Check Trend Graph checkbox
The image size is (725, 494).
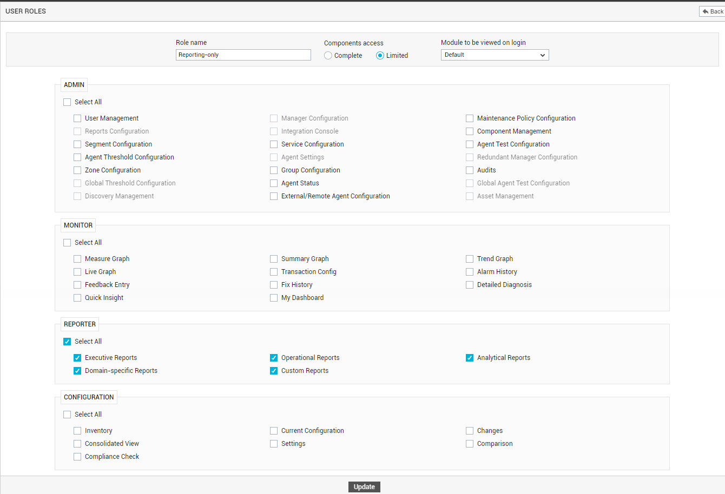470,259
